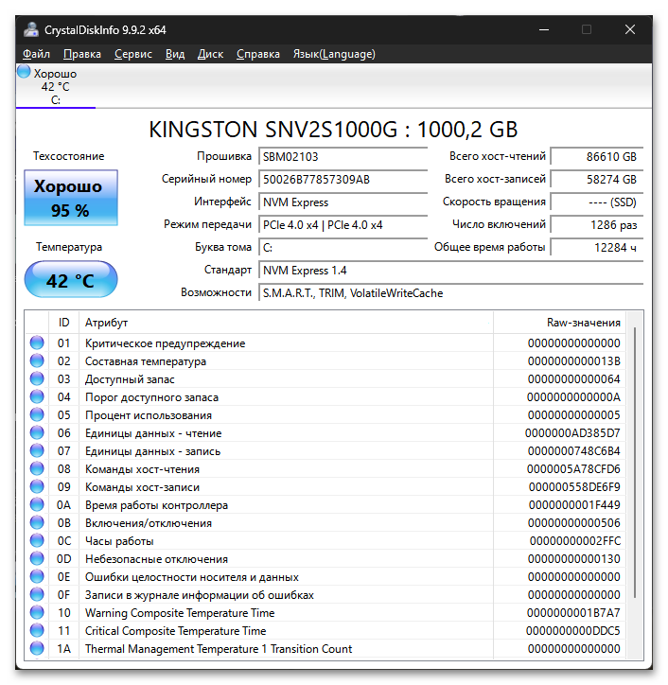
Task: Click status icon of attribute 09 Команды хост-записи
Action: (37, 486)
